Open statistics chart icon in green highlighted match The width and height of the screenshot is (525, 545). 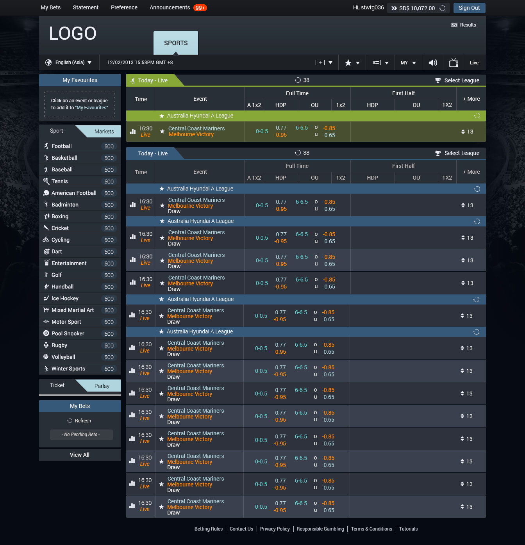[x=133, y=132]
